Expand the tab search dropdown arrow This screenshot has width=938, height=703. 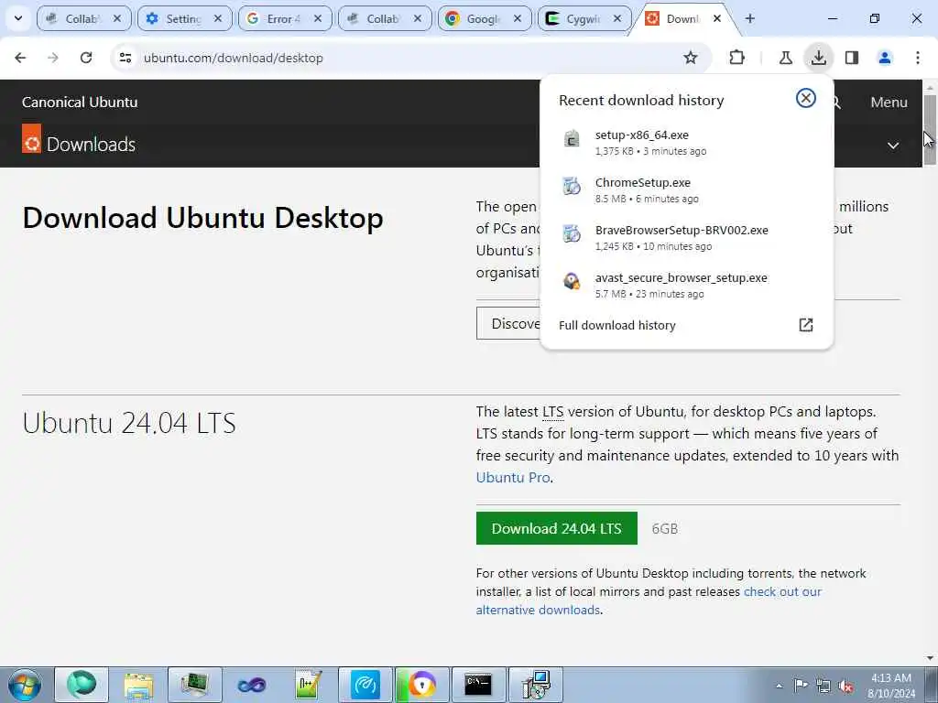[x=18, y=18]
